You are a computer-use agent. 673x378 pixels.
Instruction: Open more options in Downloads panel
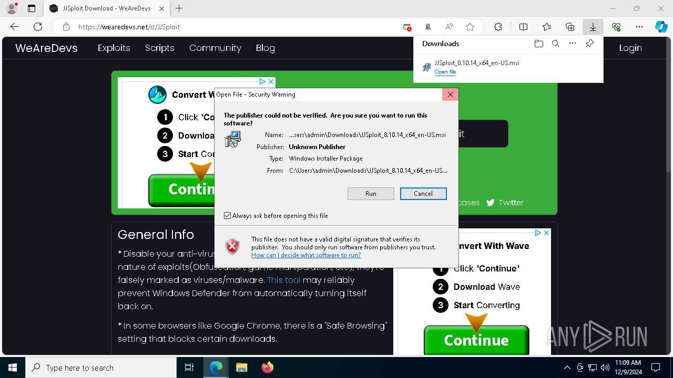coord(573,44)
